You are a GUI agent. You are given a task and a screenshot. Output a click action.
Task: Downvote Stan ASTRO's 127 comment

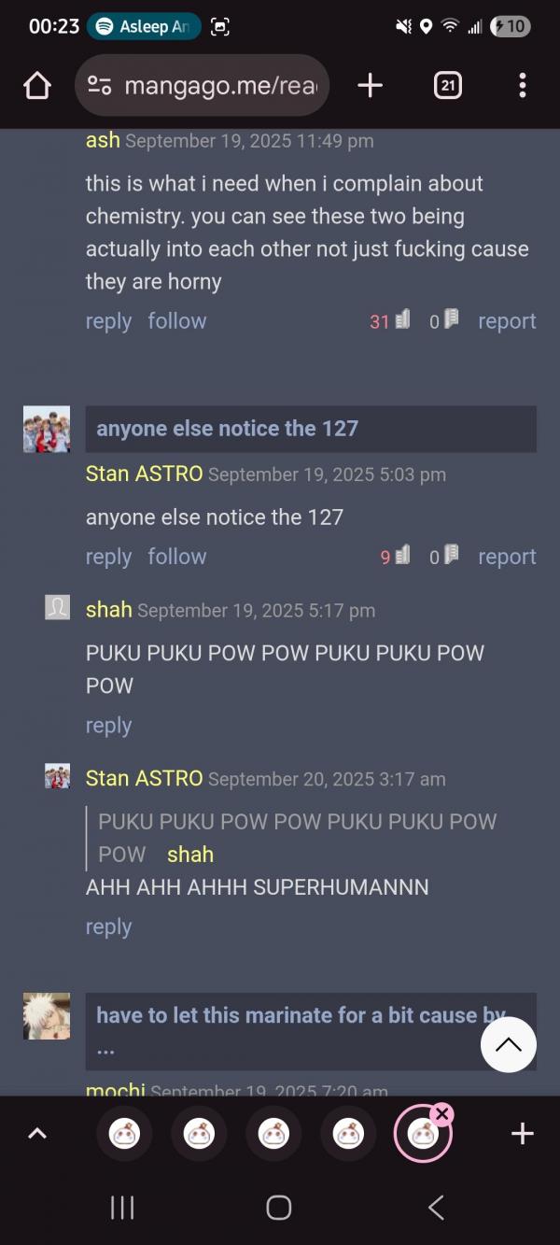point(451,556)
